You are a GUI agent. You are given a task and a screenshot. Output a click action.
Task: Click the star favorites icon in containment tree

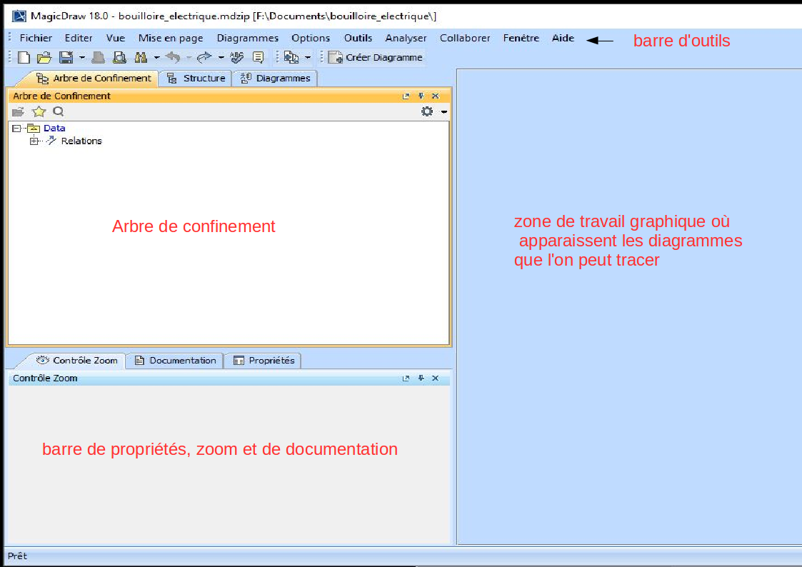[x=39, y=111]
